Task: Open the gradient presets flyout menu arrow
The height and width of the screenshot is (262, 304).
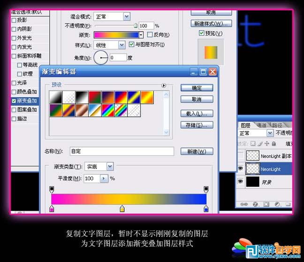Action: [x=164, y=85]
